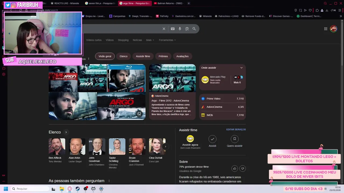
Task: Switch to the Shopping search filter
Action: (x=123, y=40)
